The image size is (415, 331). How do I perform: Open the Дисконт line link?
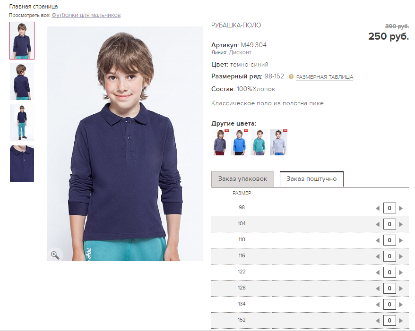(240, 52)
